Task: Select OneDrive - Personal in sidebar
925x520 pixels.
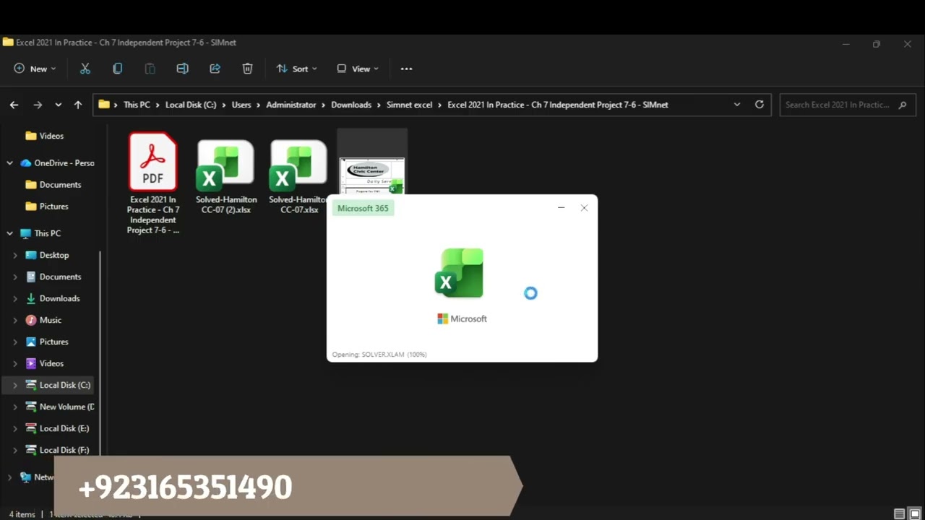Action: click(x=58, y=163)
